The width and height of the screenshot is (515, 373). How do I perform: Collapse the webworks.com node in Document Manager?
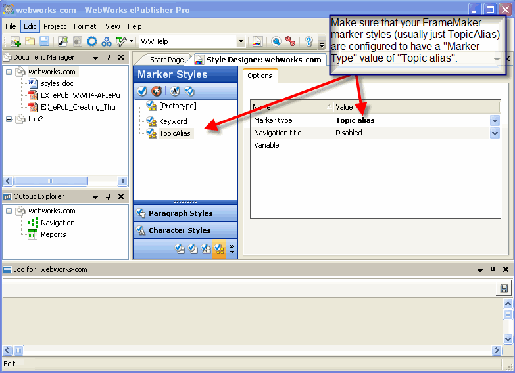coord(9,72)
